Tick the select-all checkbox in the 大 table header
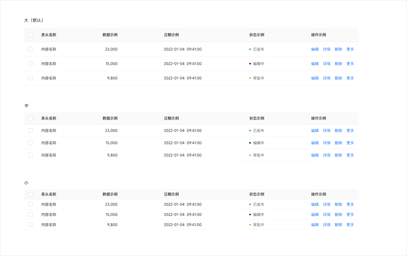 tap(31, 35)
